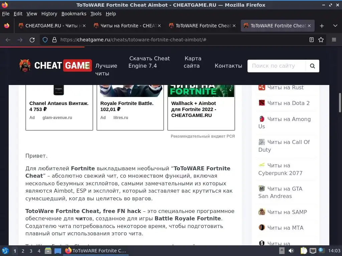This screenshot has width=342, height=256.
Task: Click in the Поиск по сайту search field
Action: (277, 66)
